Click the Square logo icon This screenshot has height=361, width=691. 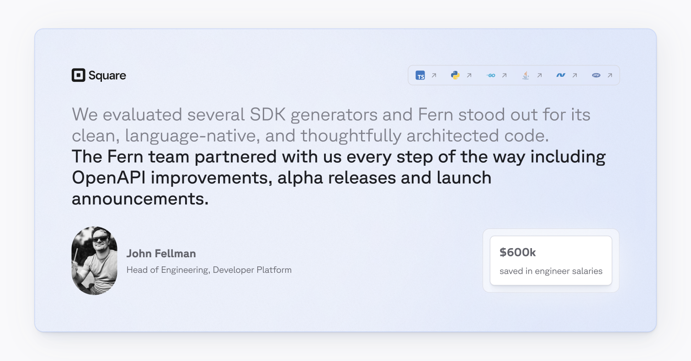pos(79,75)
